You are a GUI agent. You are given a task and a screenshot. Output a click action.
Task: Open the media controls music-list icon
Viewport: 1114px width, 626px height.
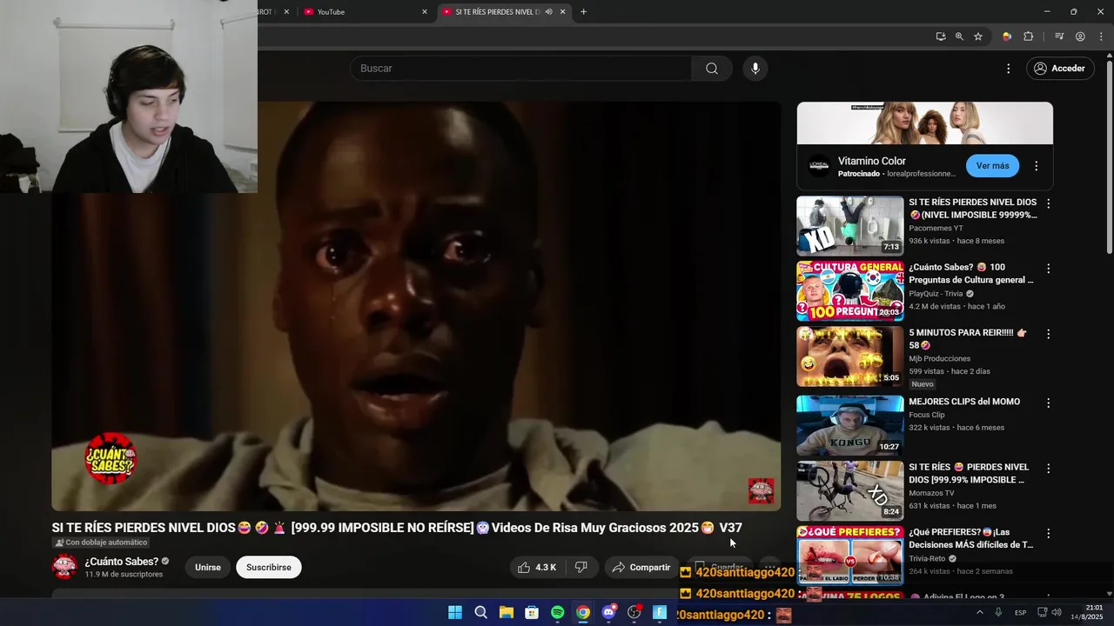point(1059,37)
